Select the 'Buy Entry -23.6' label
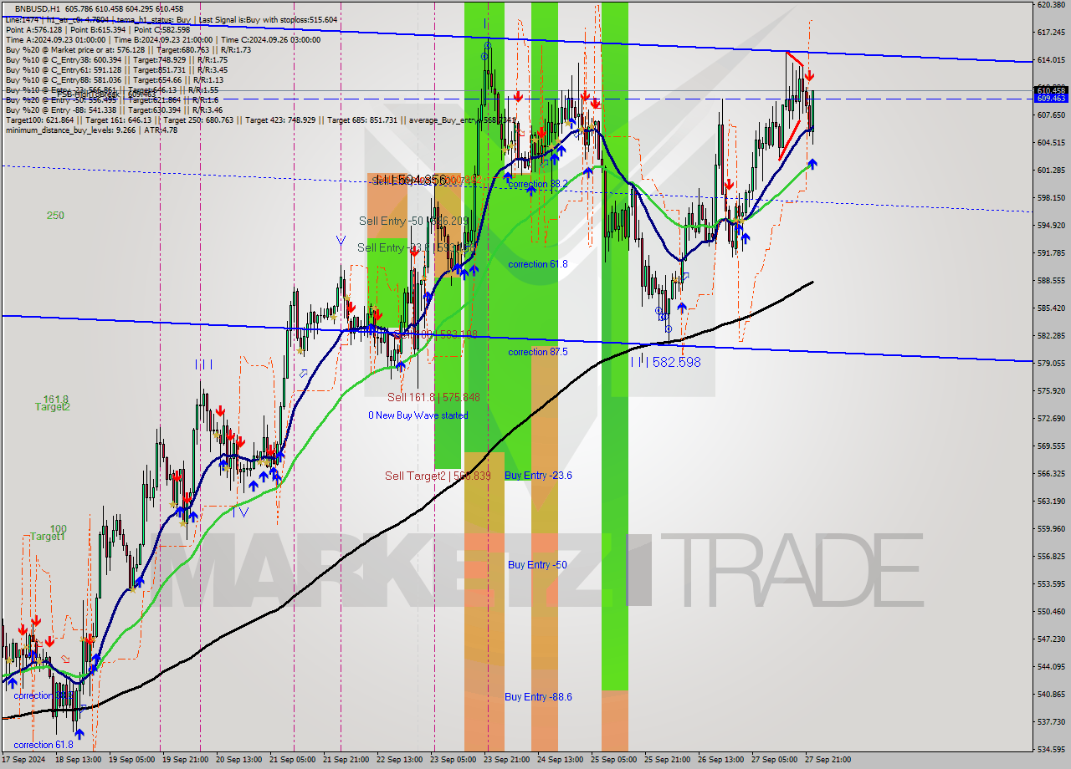The image size is (1071, 769). click(x=538, y=476)
